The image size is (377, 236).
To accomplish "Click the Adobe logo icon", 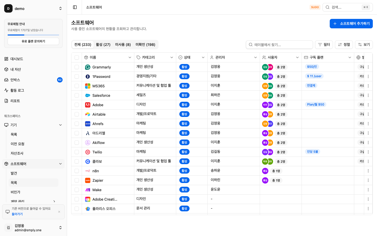I will 88,105.
